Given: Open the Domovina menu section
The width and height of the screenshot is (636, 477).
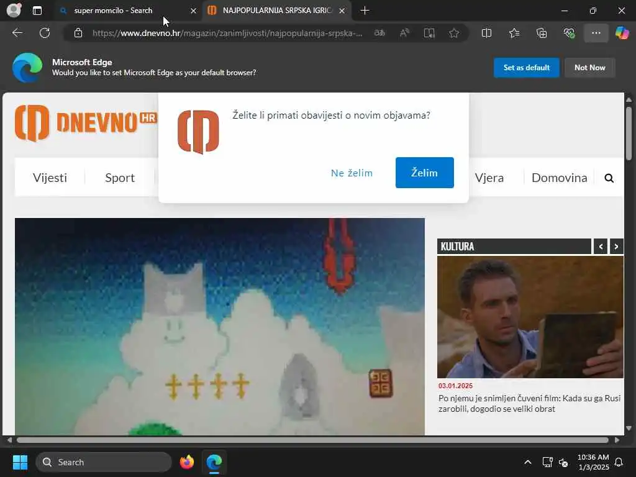Looking at the screenshot, I should click(559, 178).
